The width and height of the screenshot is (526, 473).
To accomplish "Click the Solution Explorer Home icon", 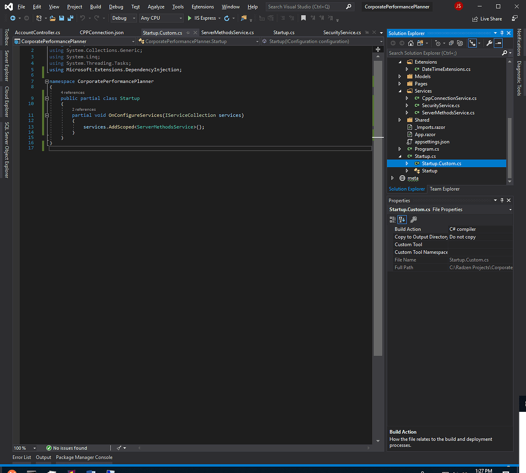I will (410, 43).
